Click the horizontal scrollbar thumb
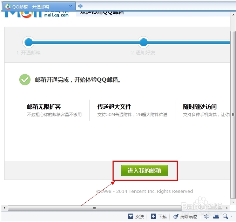236x222 pixels. coord(95,208)
